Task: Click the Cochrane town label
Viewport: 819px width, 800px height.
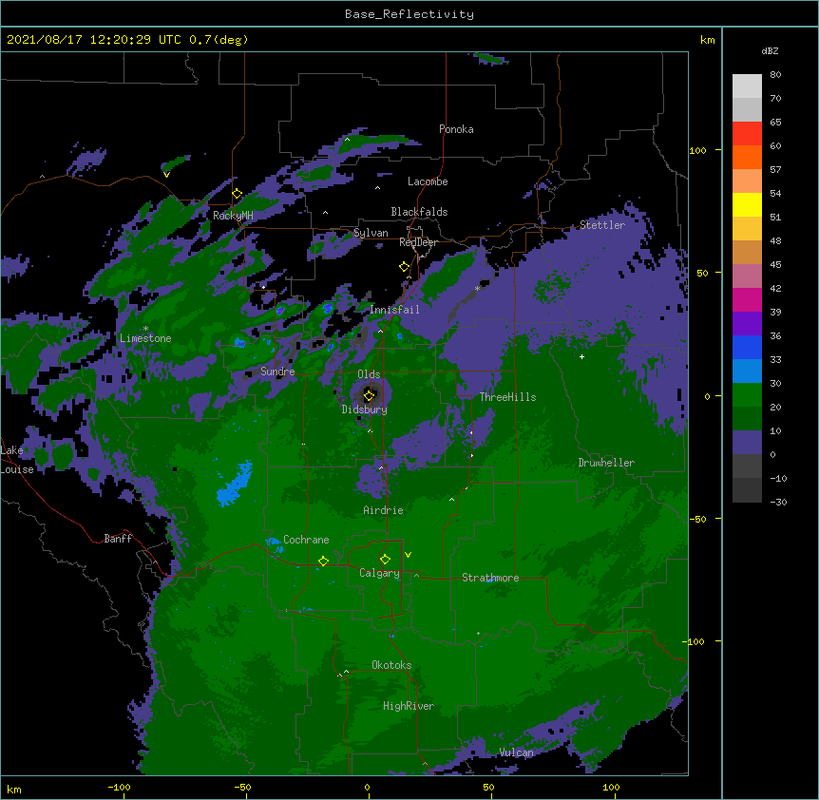Action: point(306,540)
